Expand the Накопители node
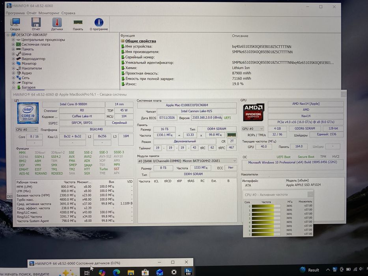The width and height of the screenshot is (368, 276). coord(13,68)
